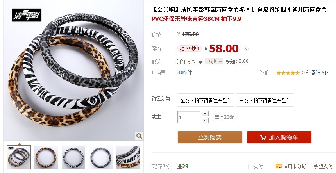Viewport: 336px width, 173px height.
Task: Click the credit card 信用卡分期 icon
Action: (x=279, y=166)
